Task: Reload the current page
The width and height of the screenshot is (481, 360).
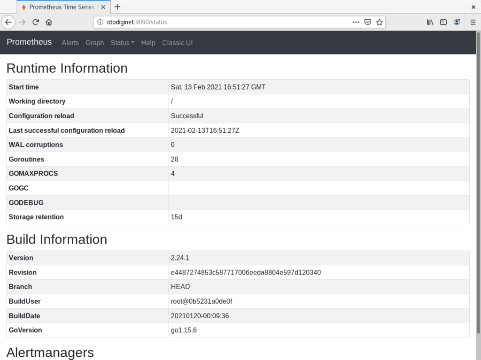Action: click(36, 22)
